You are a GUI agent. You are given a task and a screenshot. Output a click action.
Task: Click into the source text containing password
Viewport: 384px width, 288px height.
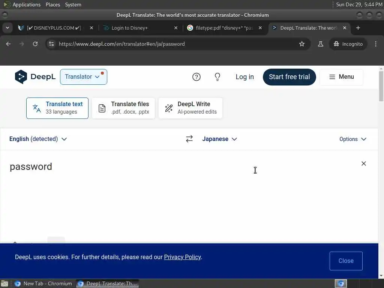(31, 166)
